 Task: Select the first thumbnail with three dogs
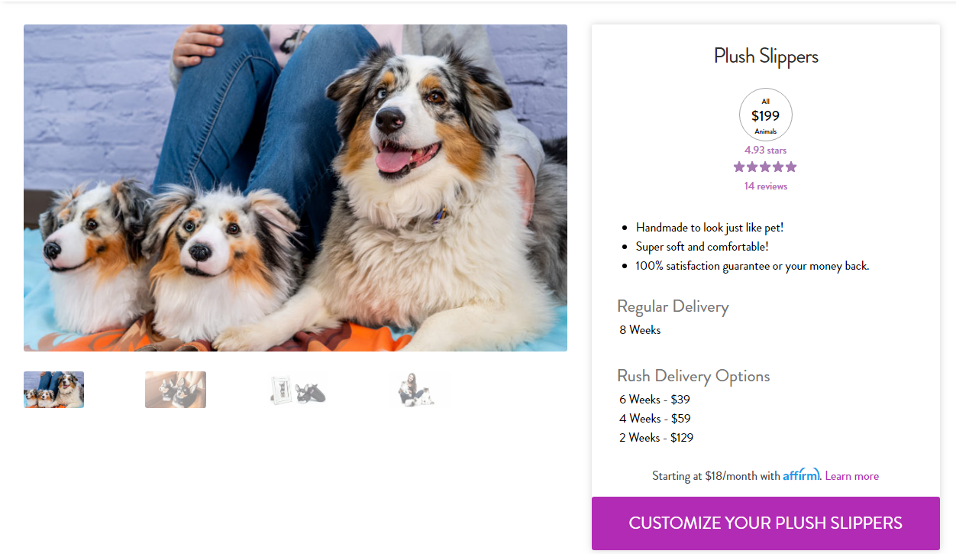53,390
